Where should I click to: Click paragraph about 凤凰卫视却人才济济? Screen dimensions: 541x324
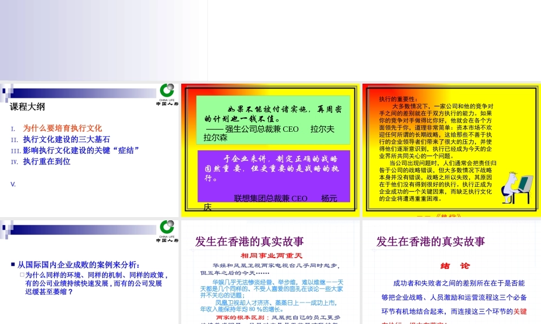(x=268, y=306)
